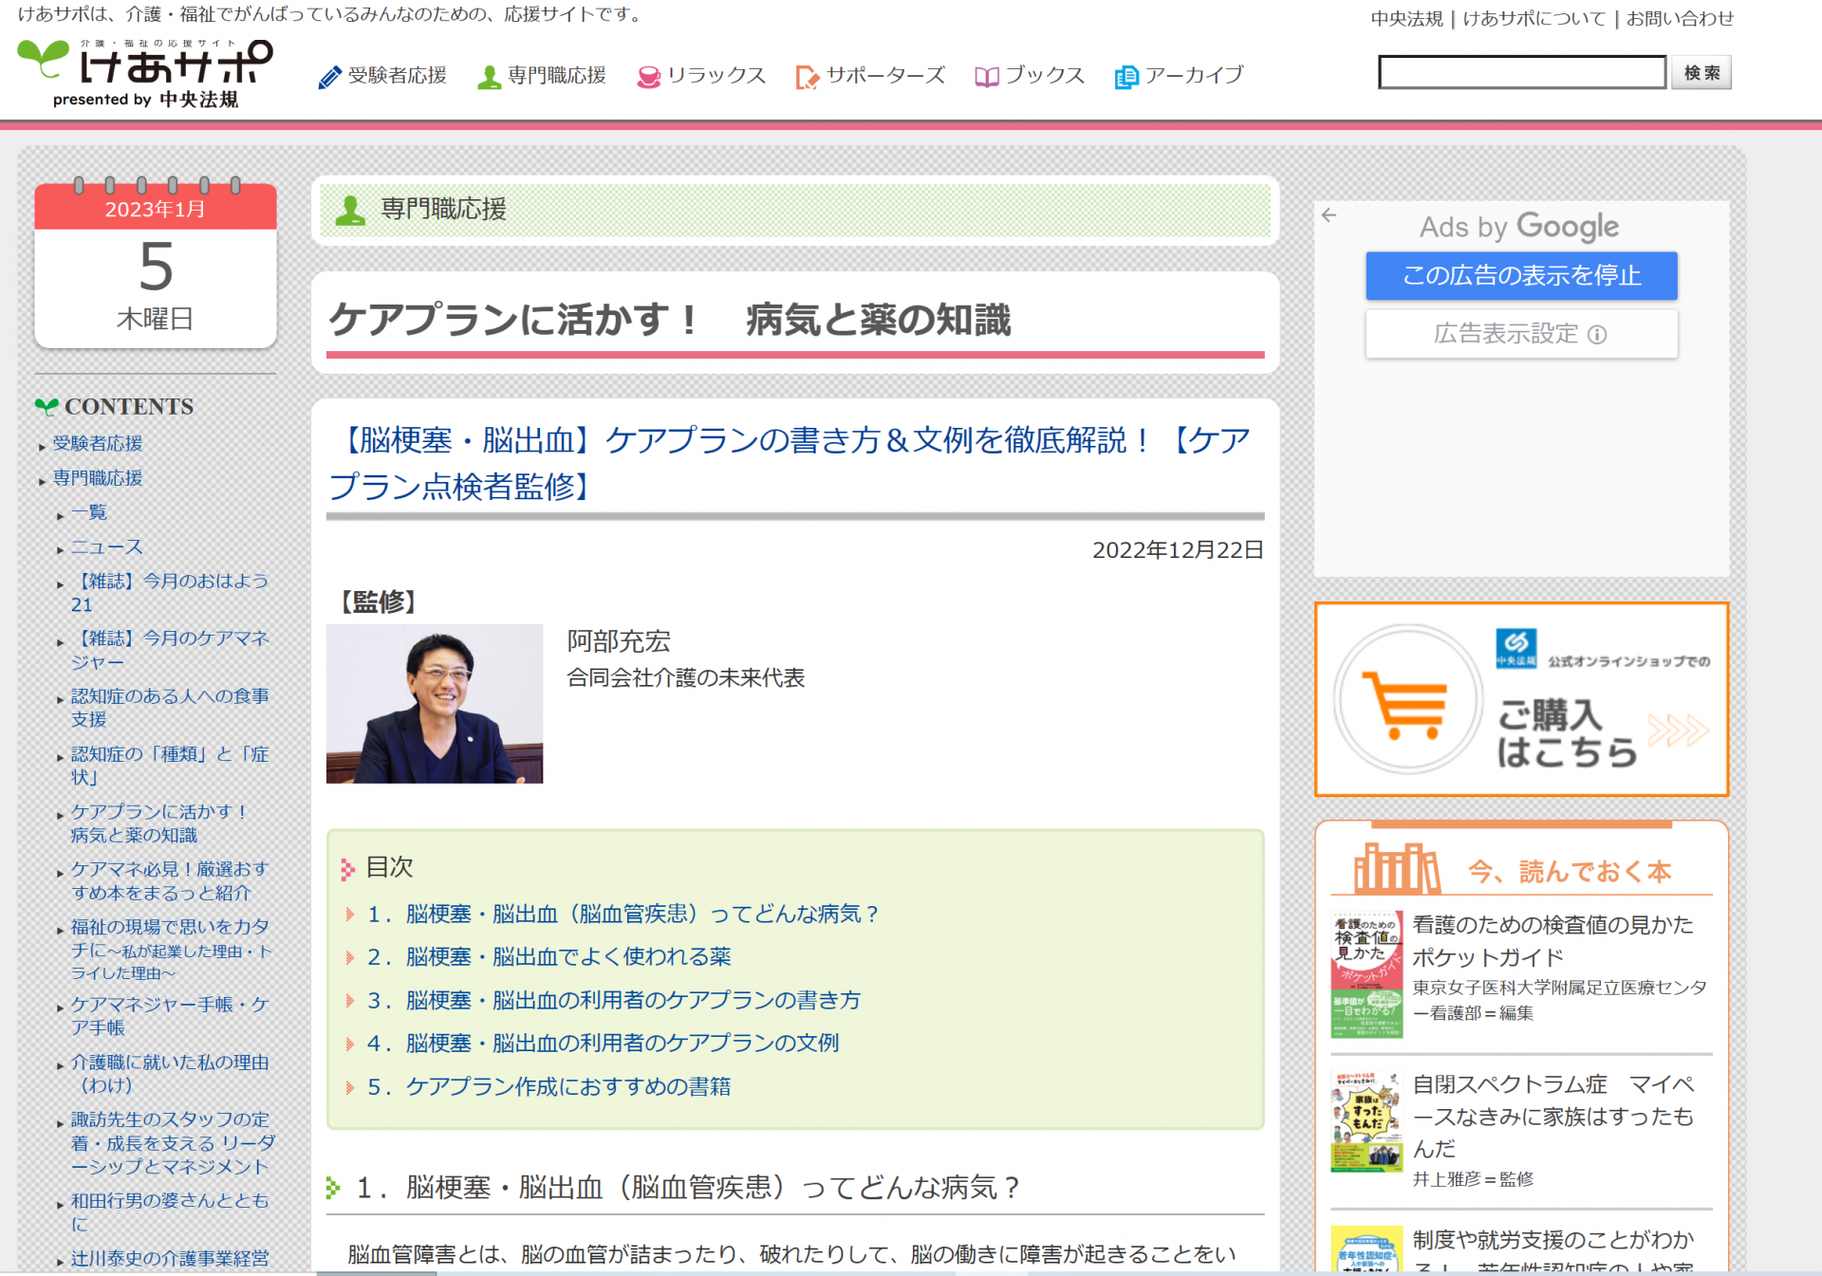The image size is (1822, 1276).
Task: Click into the site search text field
Action: tap(1520, 73)
